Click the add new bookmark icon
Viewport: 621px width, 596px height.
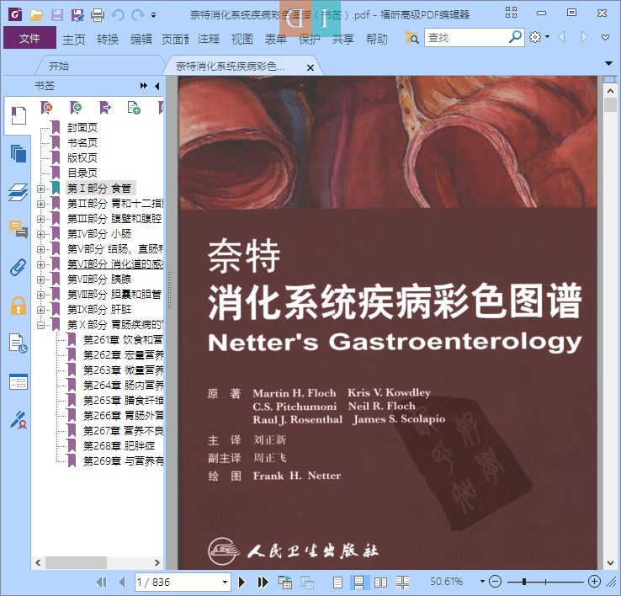[76, 108]
